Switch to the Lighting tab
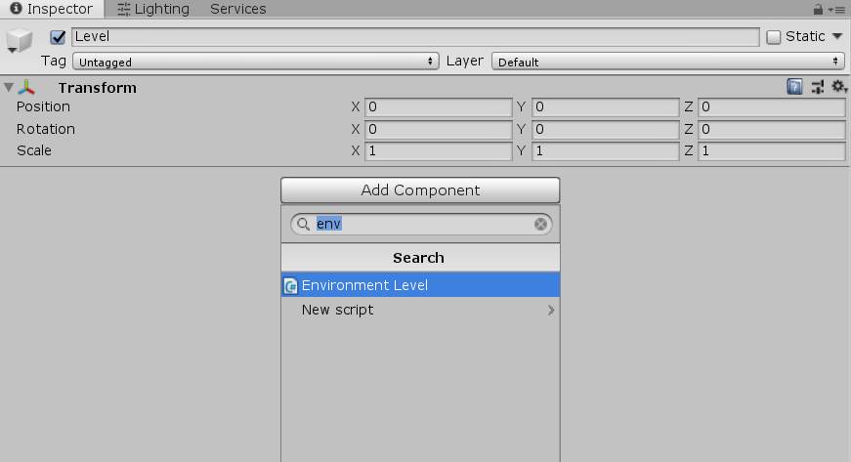This screenshot has width=851, height=462. click(153, 9)
